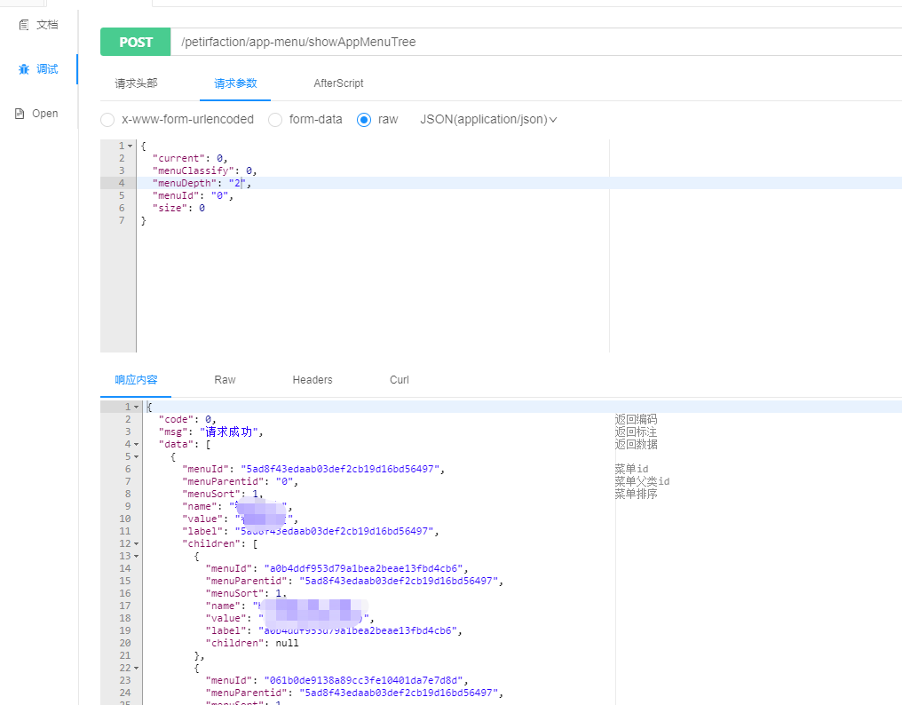This screenshot has width=902, height=705.
Task: Click menuId value a0b4ddf953d79a1bea2beae13fbd4cb6 on line 14
Action: pos(364,568)
